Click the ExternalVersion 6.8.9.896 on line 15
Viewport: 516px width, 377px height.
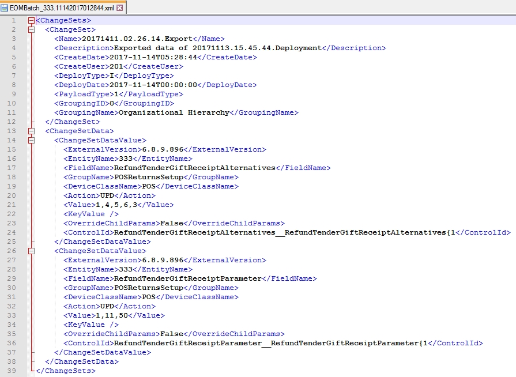pyautogui.click(x=163, y=149)
